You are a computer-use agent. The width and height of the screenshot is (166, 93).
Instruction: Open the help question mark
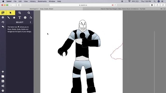[x=3, y=91]
